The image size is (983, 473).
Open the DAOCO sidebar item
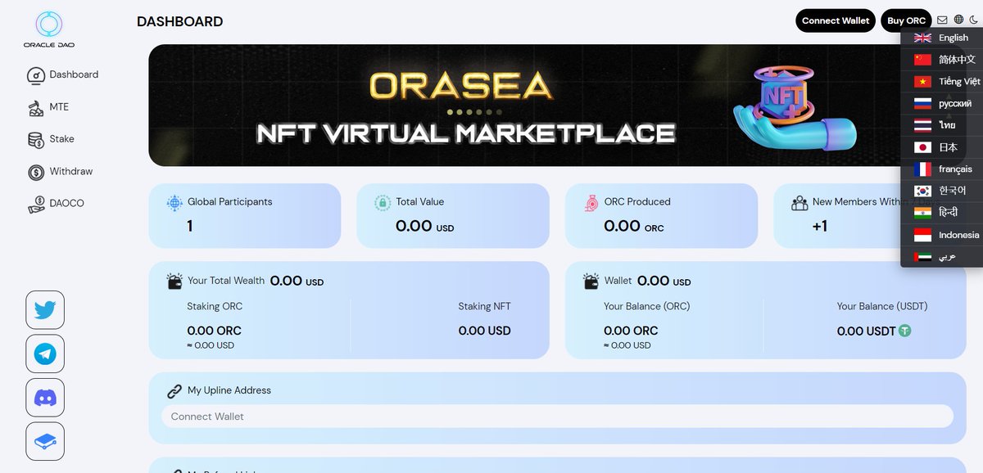56,203
